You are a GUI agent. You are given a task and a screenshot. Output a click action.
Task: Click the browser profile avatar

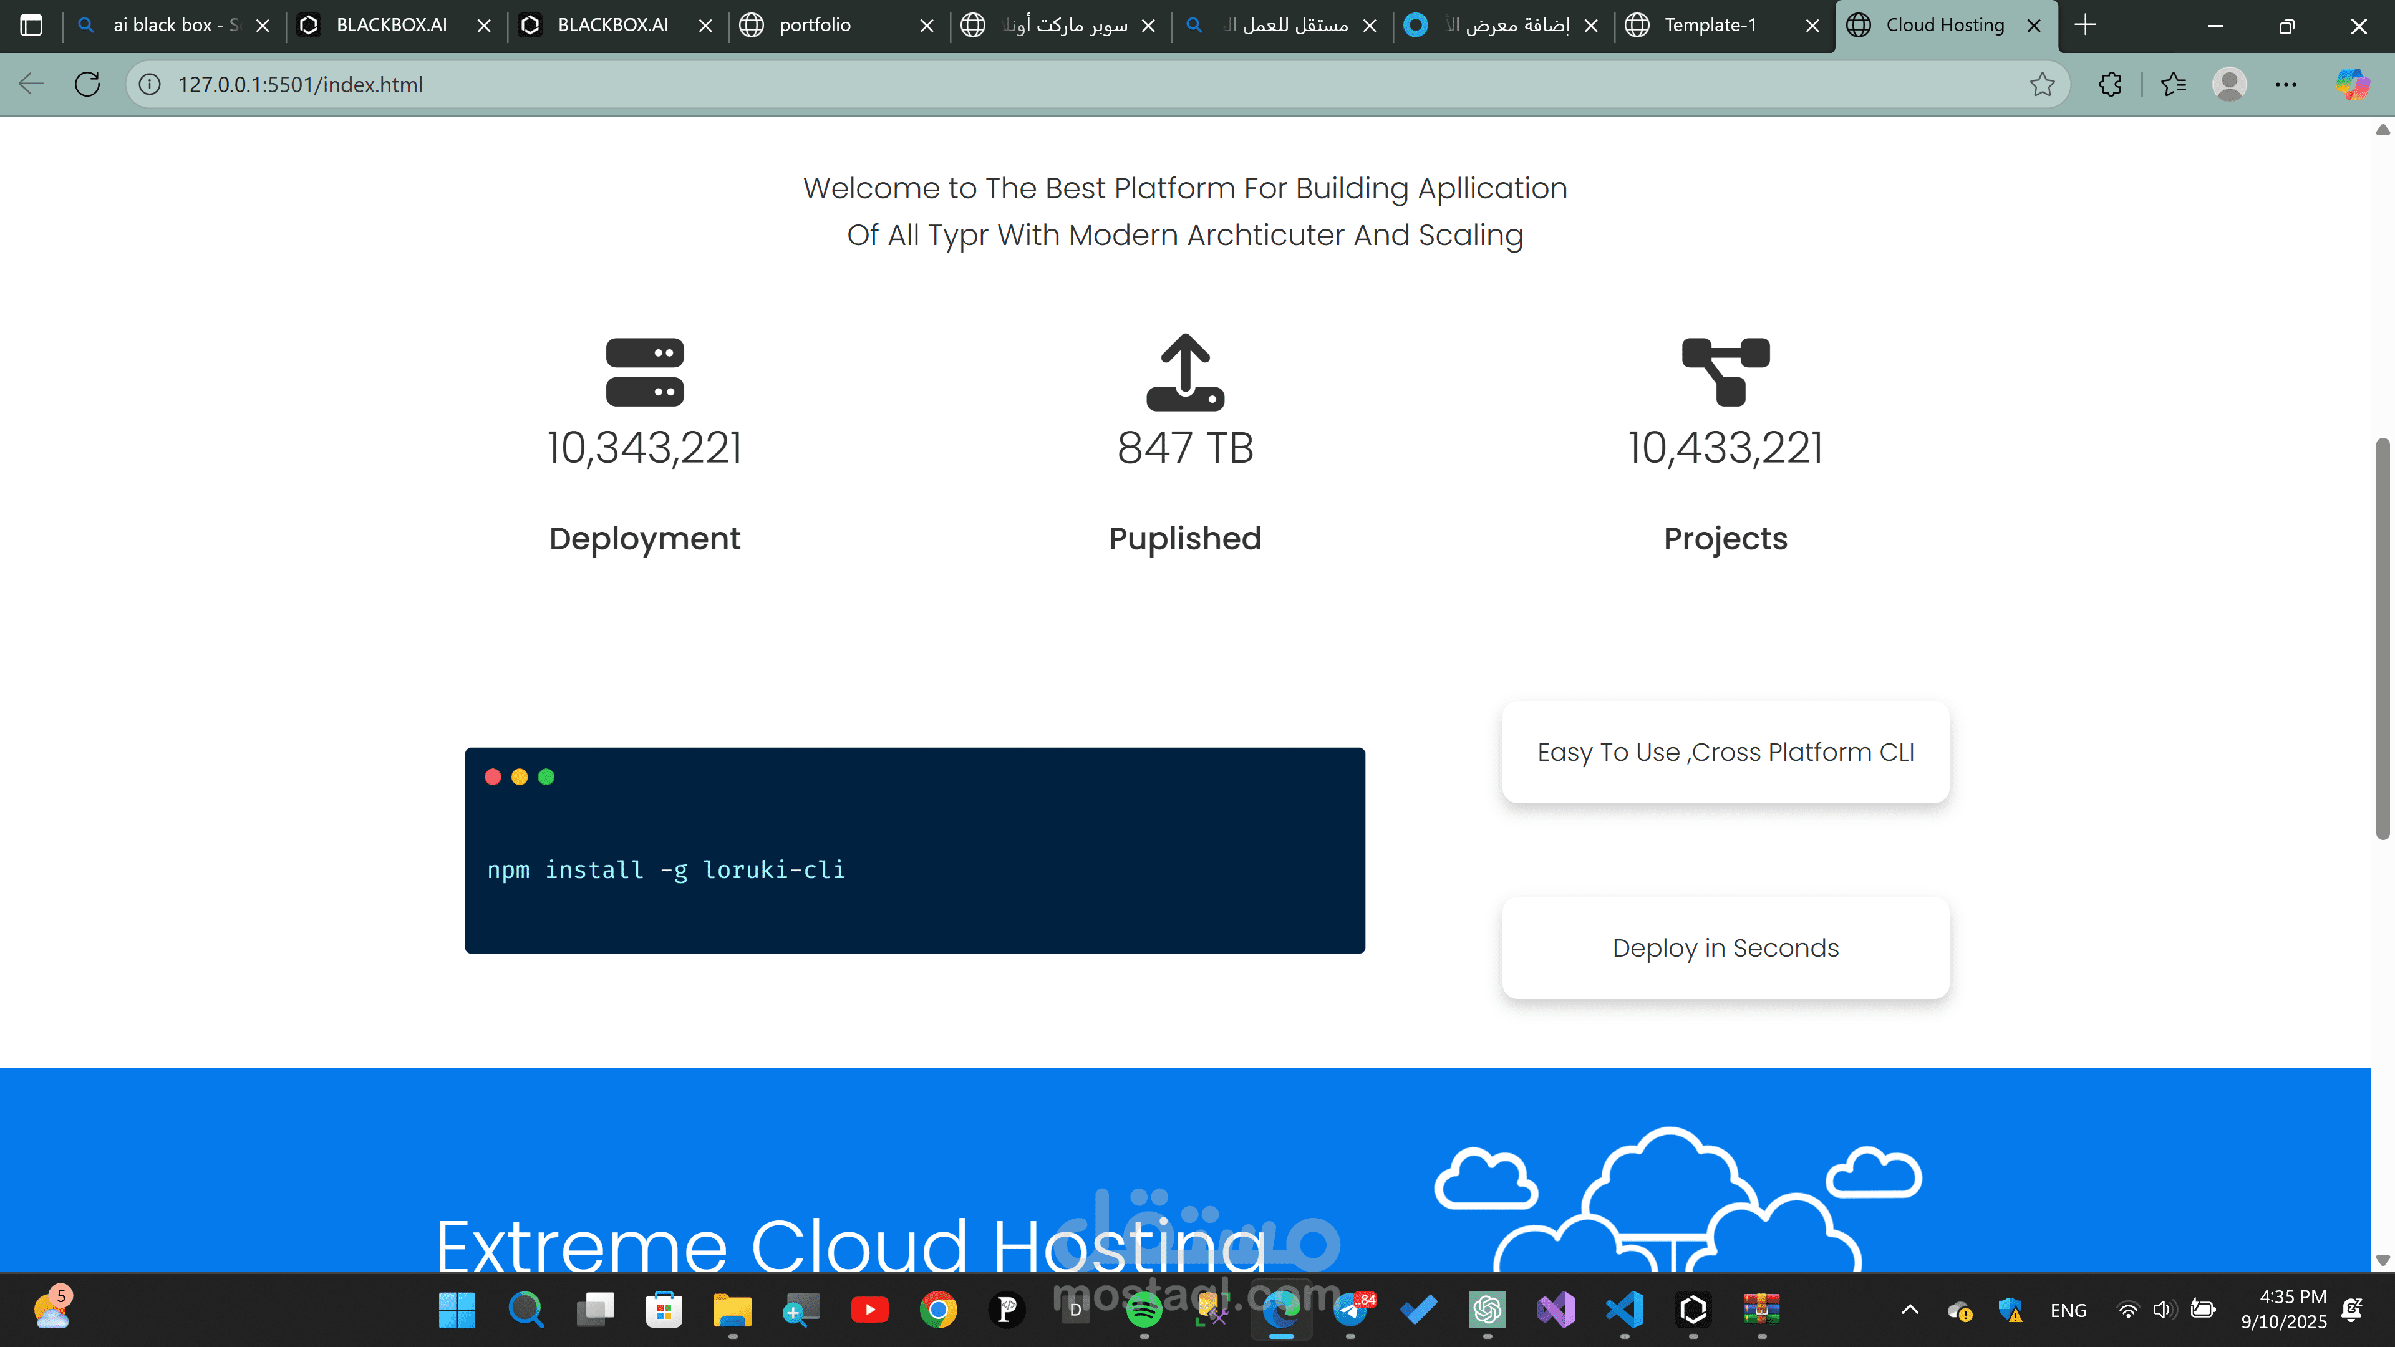coord(2228,85)
